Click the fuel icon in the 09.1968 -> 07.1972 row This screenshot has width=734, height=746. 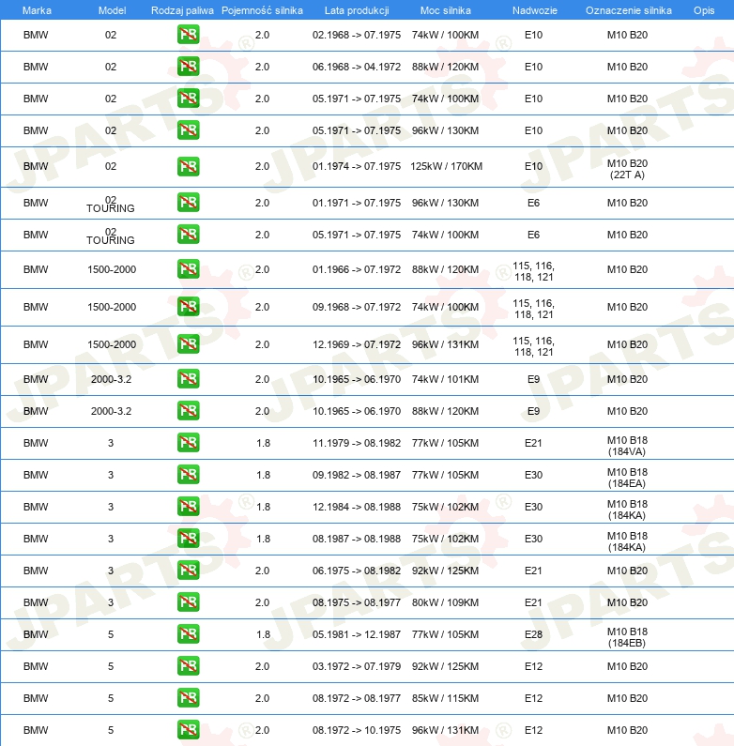[188, 307]
